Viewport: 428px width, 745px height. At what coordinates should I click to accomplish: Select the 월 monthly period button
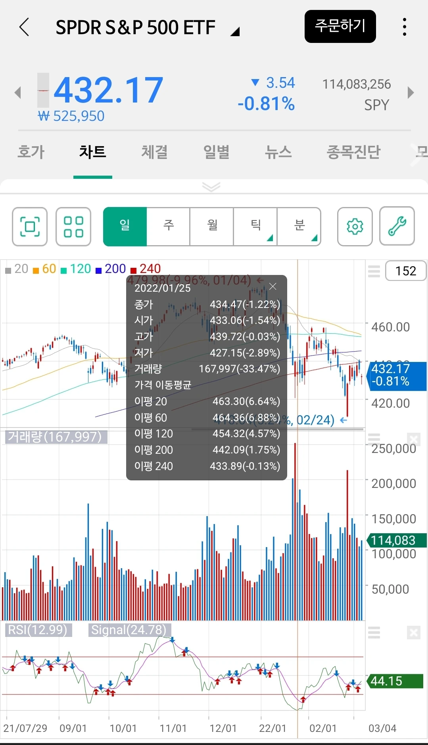coord(212,226)
